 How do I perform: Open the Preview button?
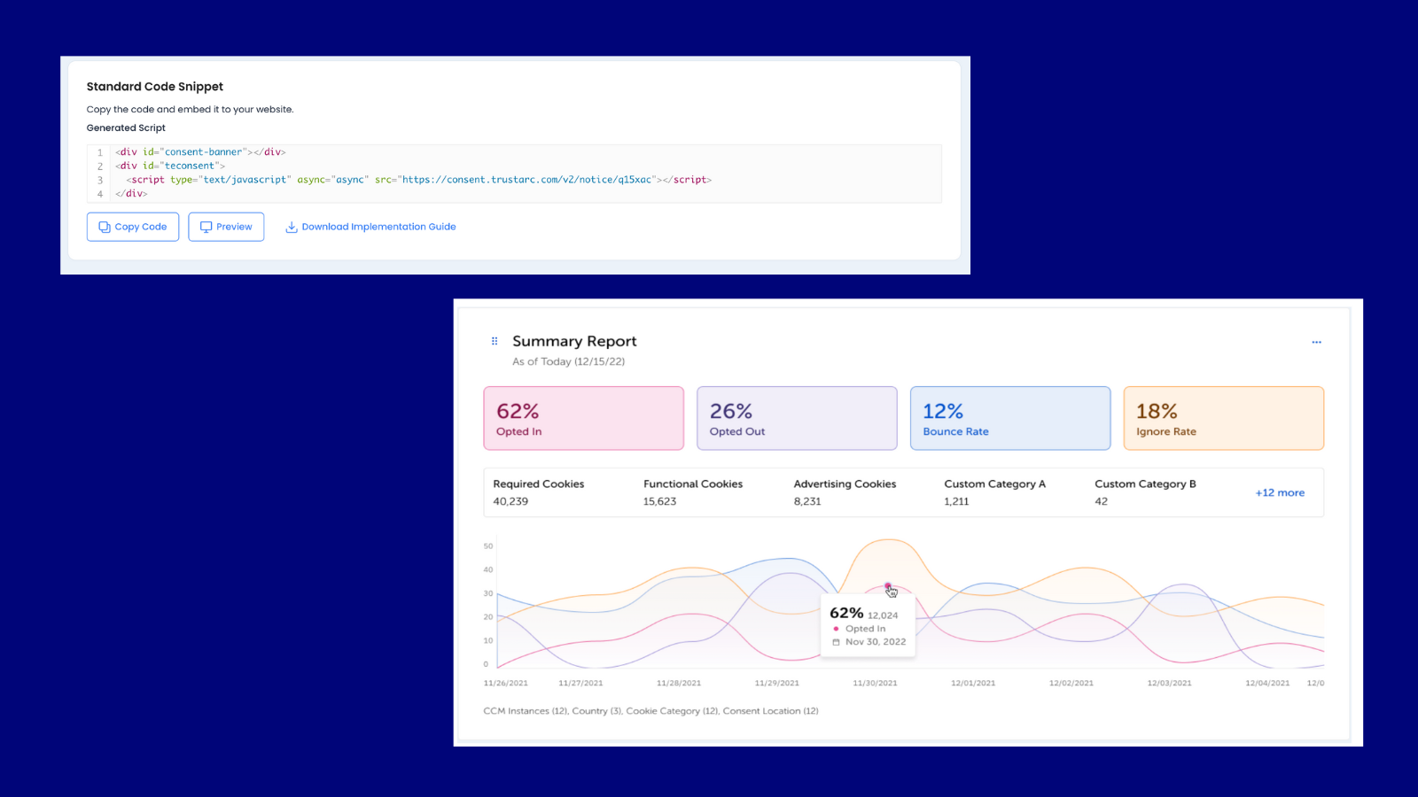[x=226, y=227]
